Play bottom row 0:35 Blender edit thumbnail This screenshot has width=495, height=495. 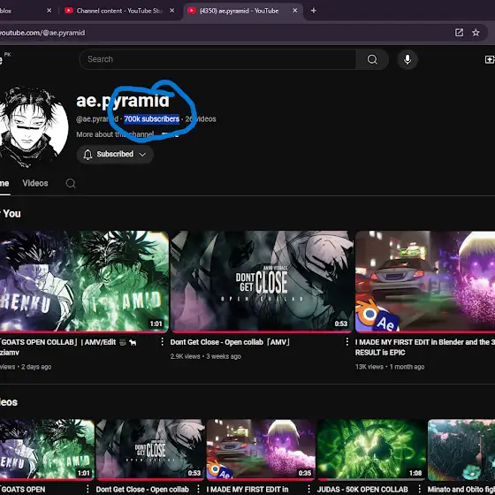coord(261,449)
